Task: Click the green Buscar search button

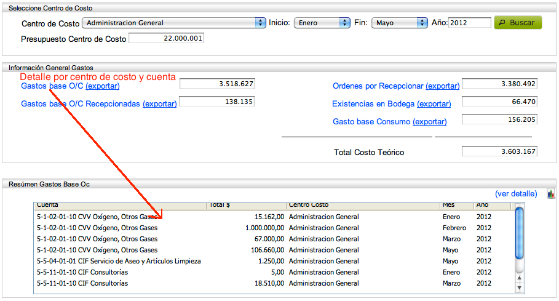Action: click(518, 23)
